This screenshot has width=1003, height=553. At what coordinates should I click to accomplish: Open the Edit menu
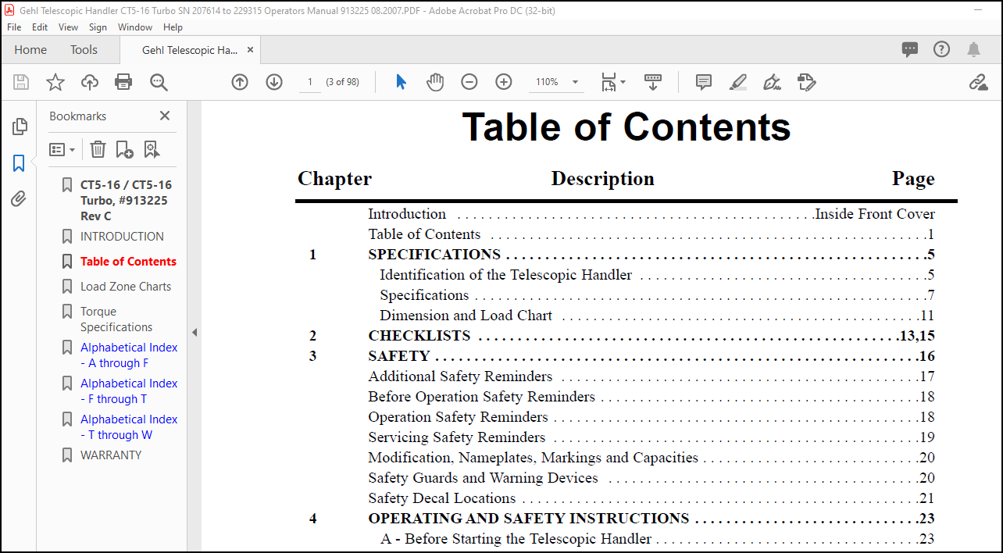40,27
